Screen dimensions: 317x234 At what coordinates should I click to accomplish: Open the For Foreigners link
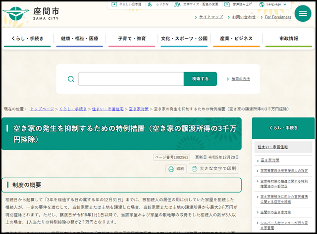pyautogui.click(x=278, y=17)
